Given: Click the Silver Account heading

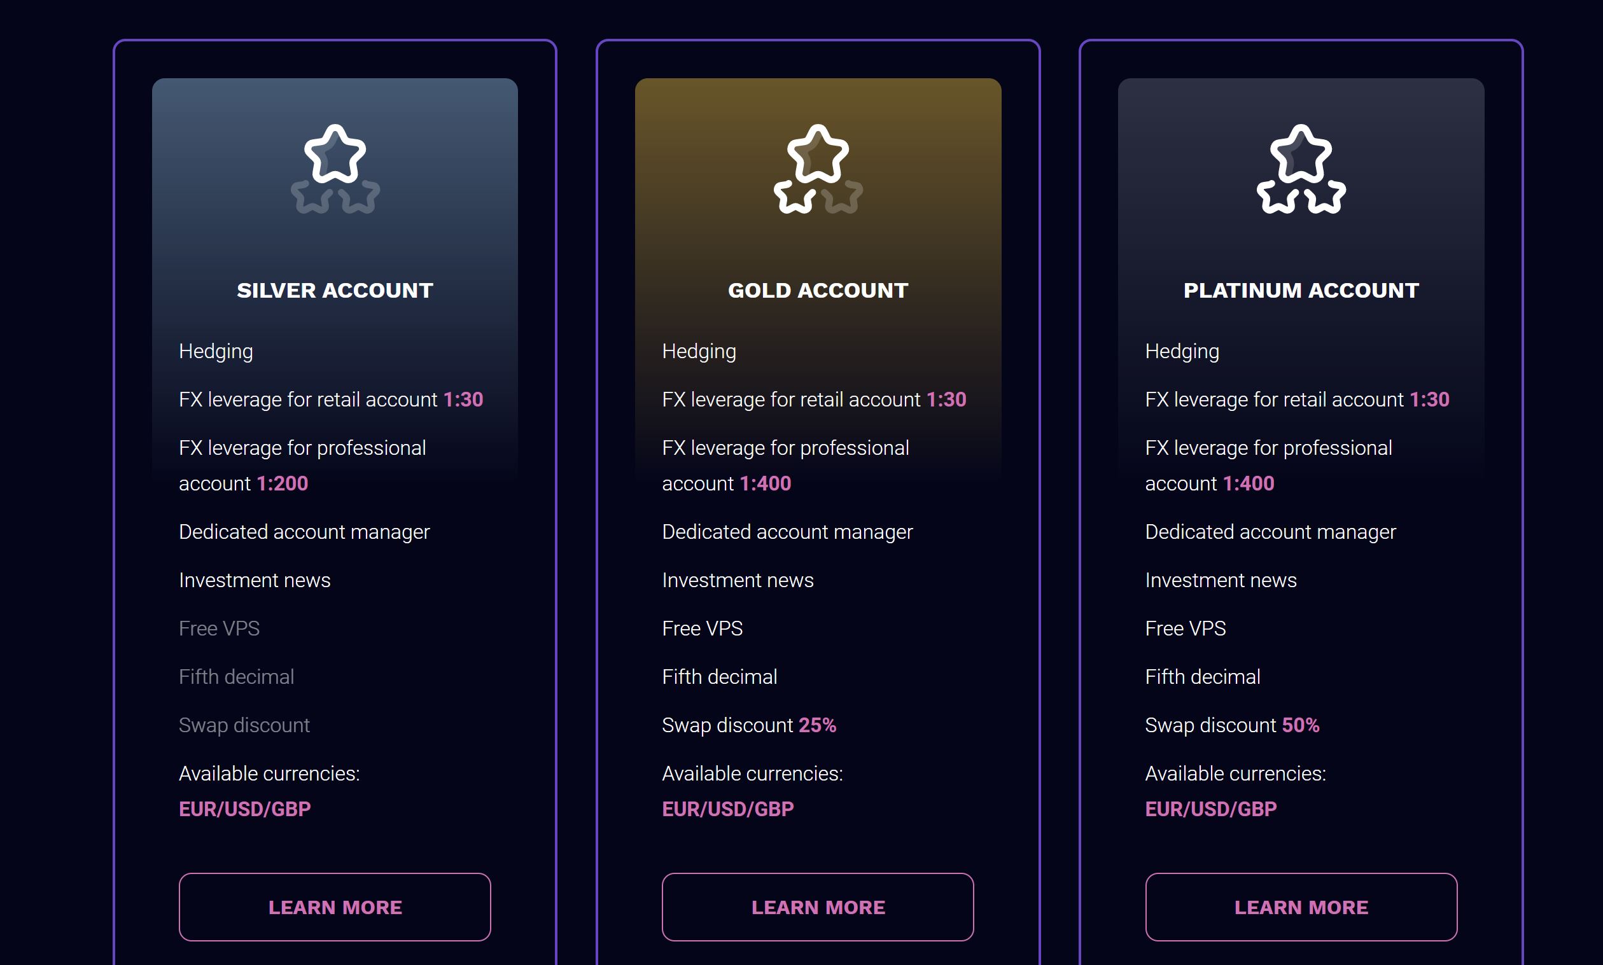Looking at the screenshot, I should [x=335, y=290].
